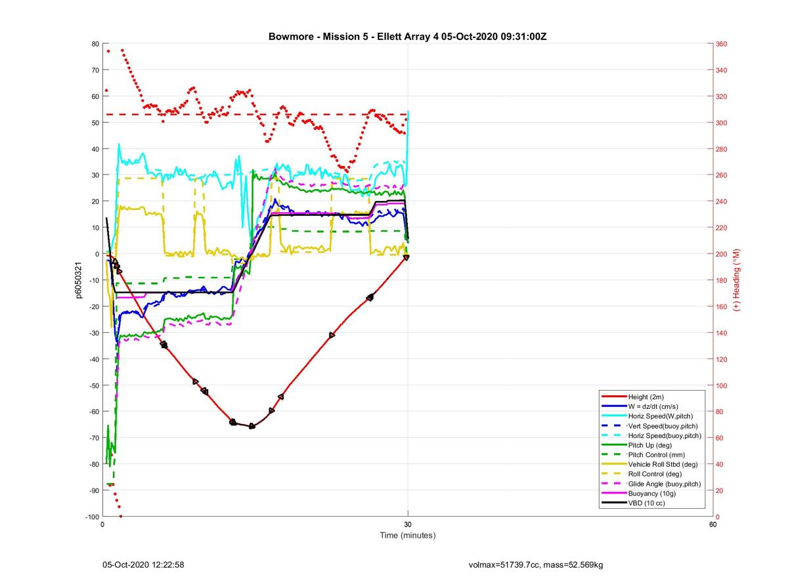Select the red heading-axis tick label '100'
The height and width of the screenshot is (581, 788).
click(x=721, y=385)
